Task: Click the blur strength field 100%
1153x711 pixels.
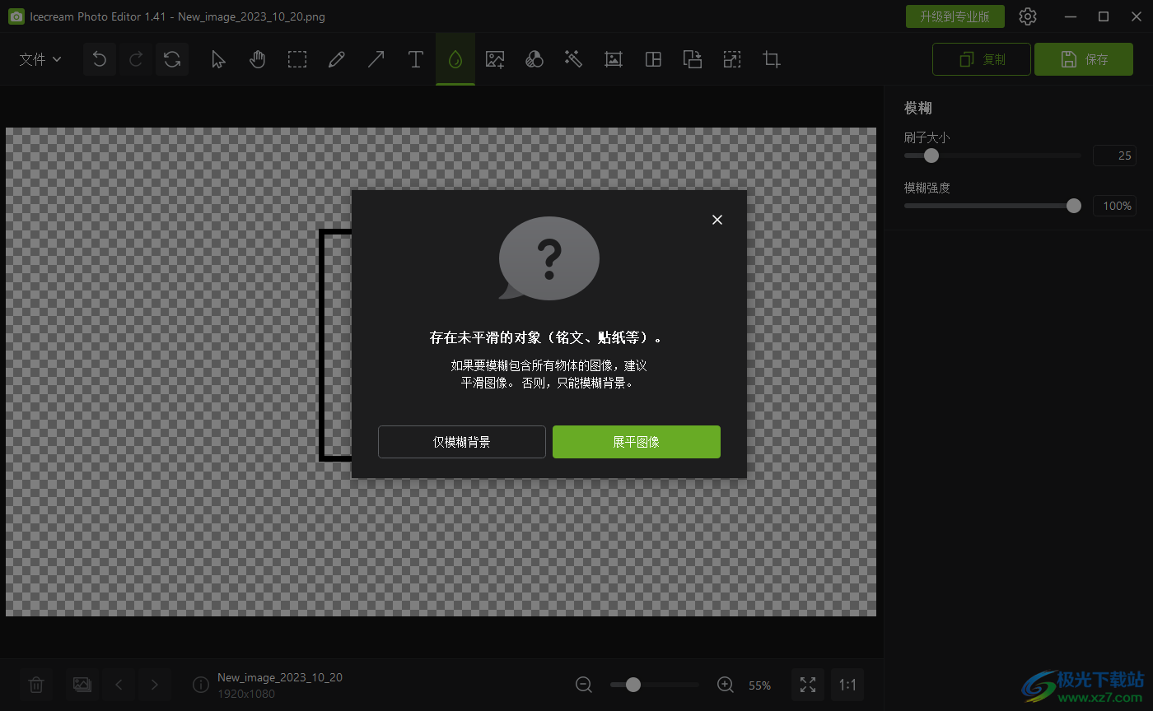Action: point(1114,206)
